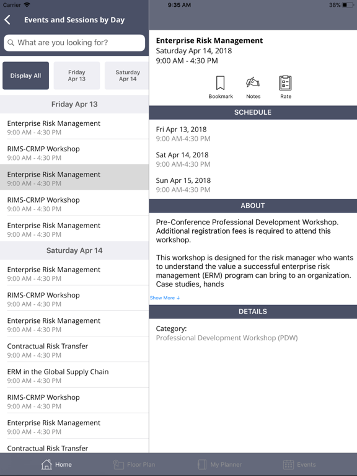The width and height of the screenshot is (357, 476).
Task: Open the first RIMS-CRMP Workshop under Friday
Action: point(74,153)
